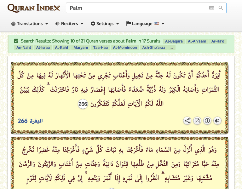This screenshot has height=189, width=242.
Task: Open the virtual keyboard icon
Action: [212, 8]
